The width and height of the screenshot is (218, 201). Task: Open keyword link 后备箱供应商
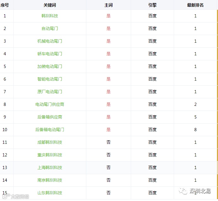point(50,117)
